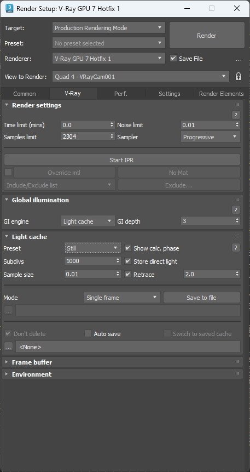Switch to the Perf. tab

(121, 94)
